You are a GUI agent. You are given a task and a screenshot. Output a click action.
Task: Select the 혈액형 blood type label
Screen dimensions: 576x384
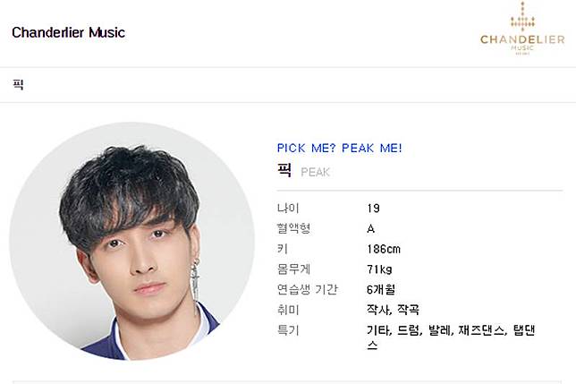(293, 228)
